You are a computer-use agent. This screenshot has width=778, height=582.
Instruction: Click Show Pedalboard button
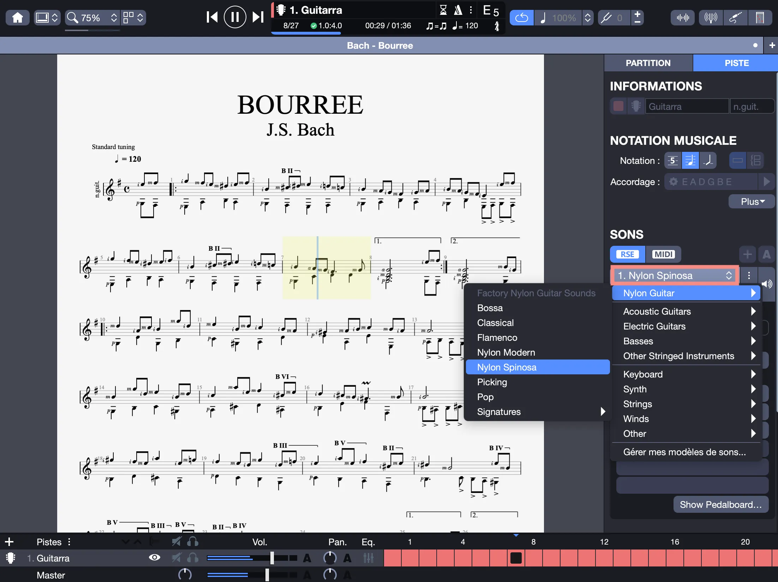pos(721,505)
